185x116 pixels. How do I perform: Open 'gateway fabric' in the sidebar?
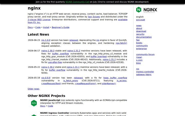click(x=144, y=74)
